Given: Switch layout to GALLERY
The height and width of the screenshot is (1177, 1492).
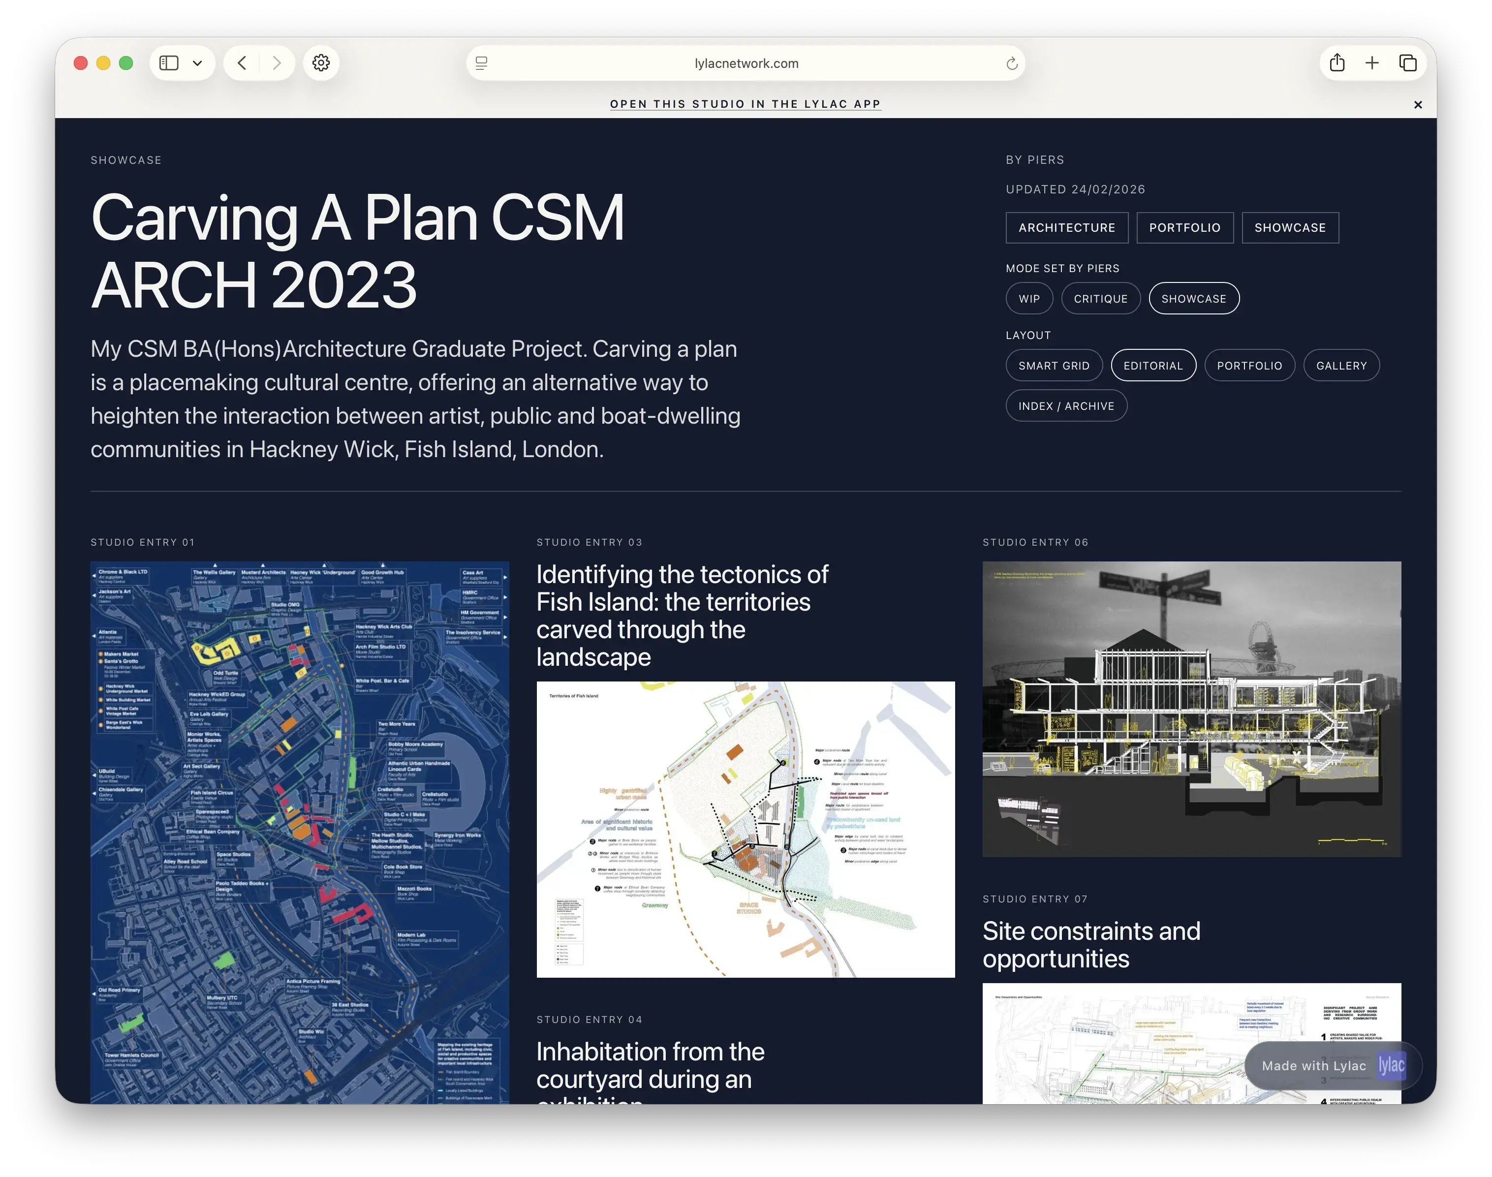Looking at the screenshot, I should point(1341,365).
